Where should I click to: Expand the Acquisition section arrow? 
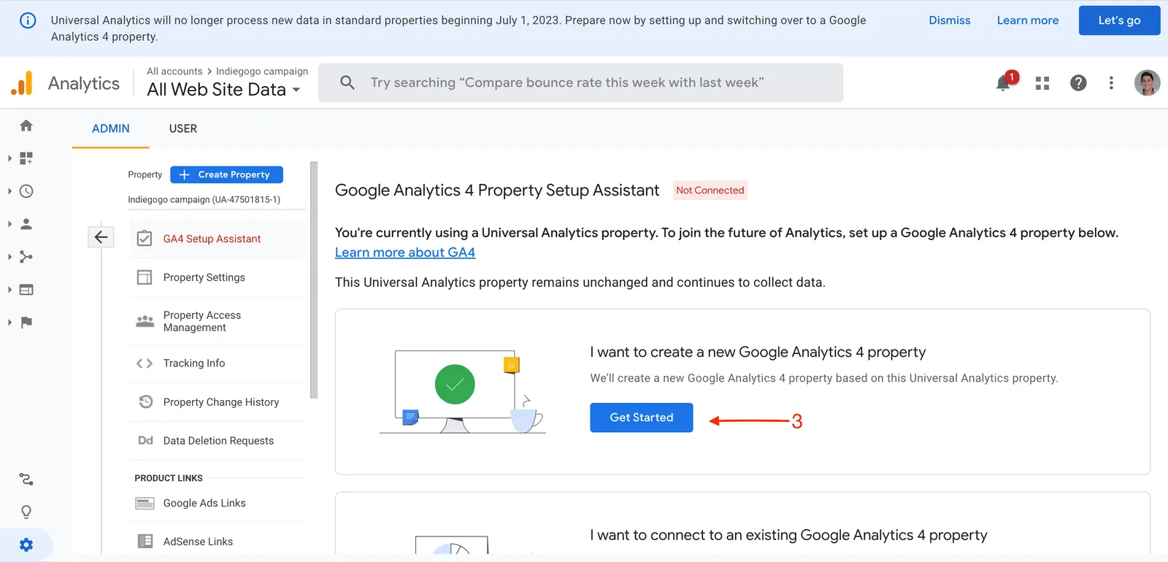9,257
